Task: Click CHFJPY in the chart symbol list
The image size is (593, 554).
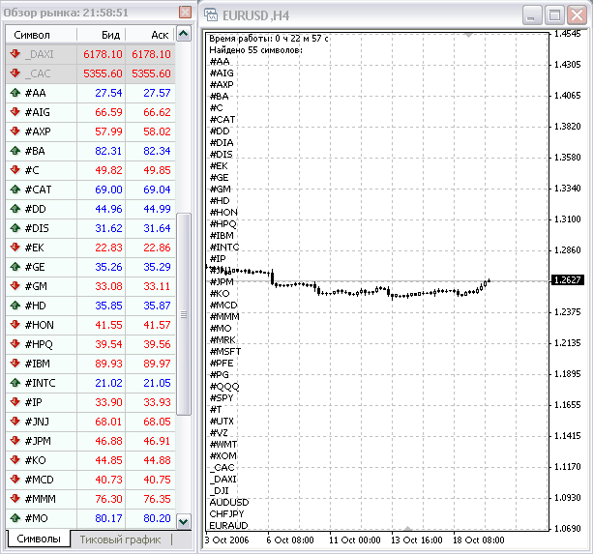Action: pos(226,514)
